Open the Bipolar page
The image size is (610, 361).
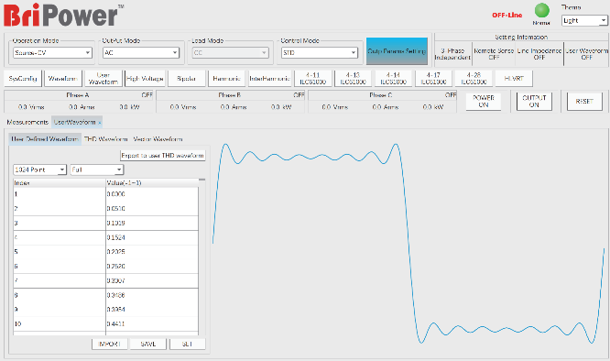[x=186, y=79]
